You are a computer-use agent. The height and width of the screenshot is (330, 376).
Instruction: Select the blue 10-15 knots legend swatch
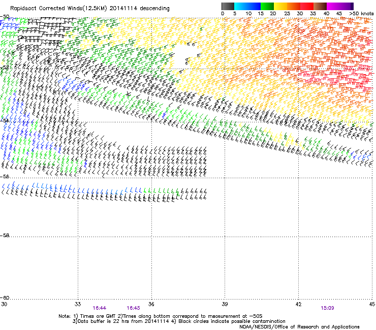point(254,6)
